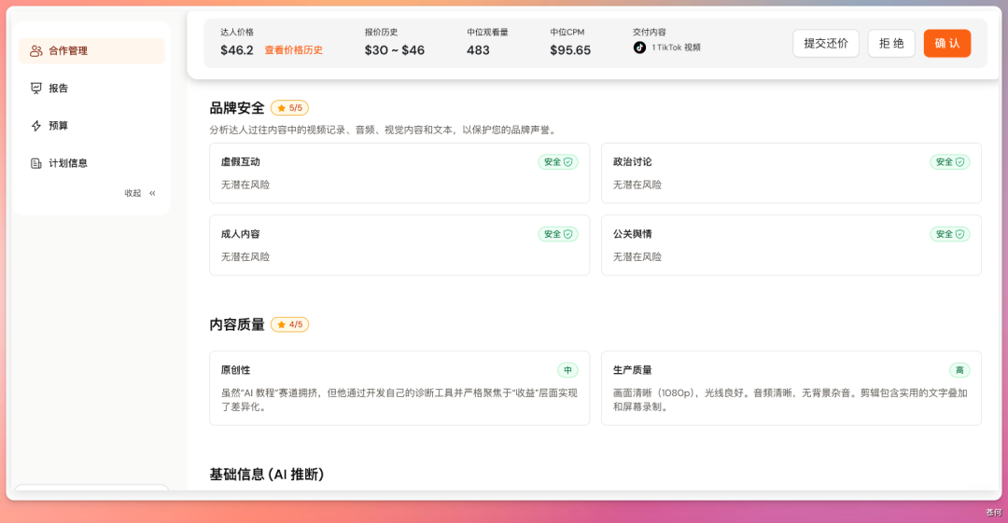Click the 政治讨论 card title
Viewport: 1008px width, 523px height.
(633, 162)
